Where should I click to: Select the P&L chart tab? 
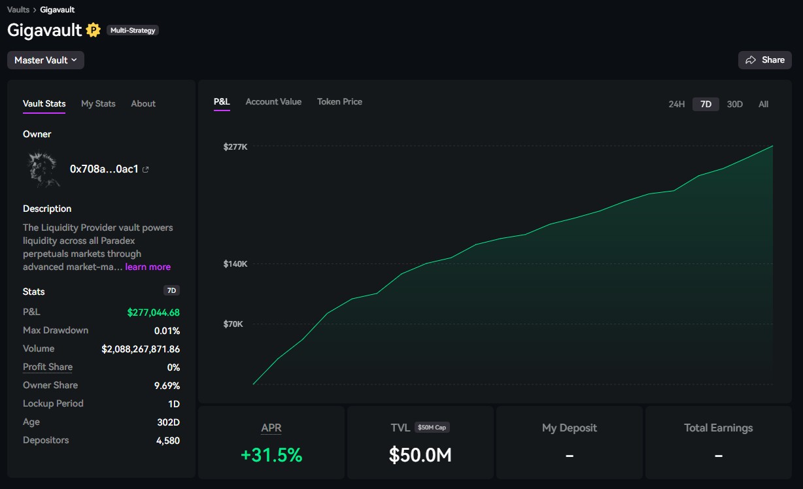click(222, 101)
